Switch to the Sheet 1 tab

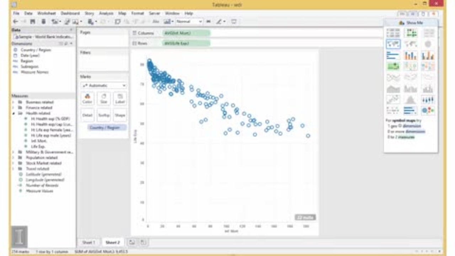pyautogui.click(x=89, y=242)
